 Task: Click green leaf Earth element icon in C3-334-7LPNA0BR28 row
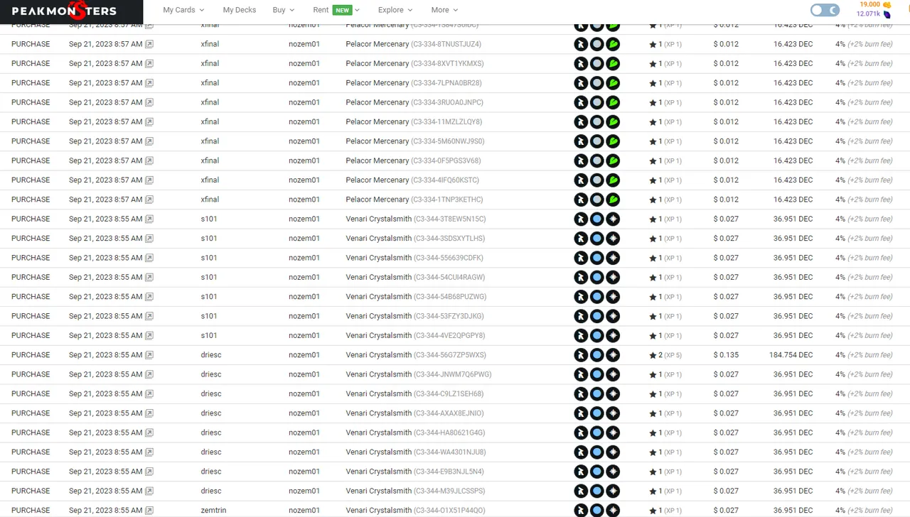(x=613, y=83)
